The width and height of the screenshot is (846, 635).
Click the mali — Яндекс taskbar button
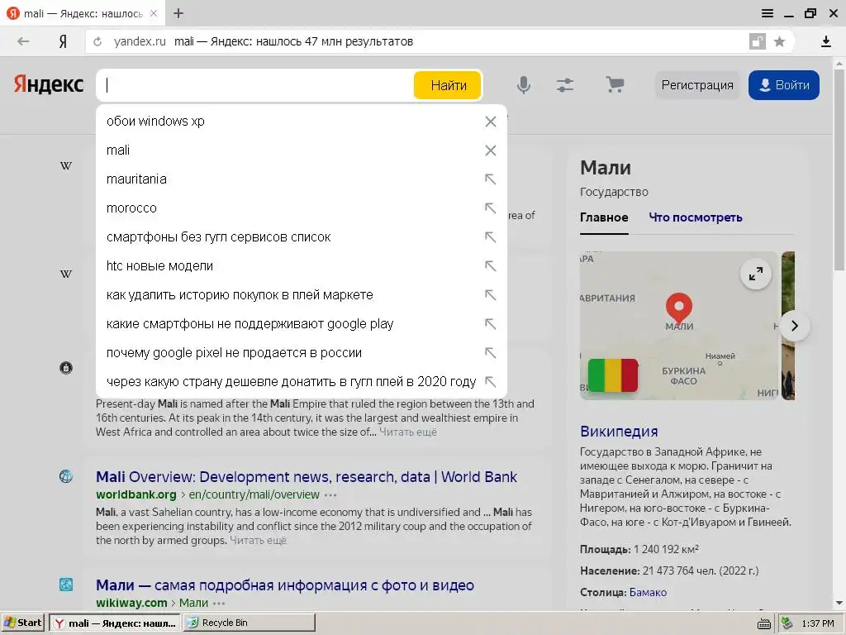115,623
